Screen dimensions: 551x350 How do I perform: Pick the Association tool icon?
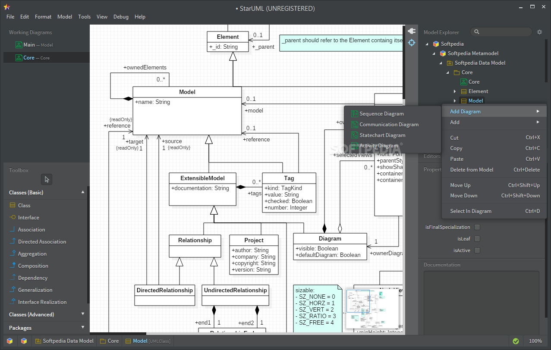click(13, 230)
